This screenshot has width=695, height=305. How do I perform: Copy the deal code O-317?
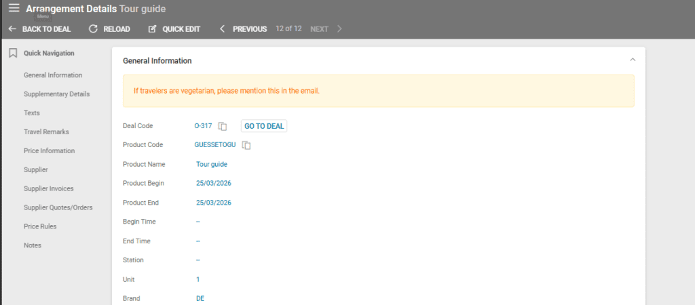click(x=223, y=126)
